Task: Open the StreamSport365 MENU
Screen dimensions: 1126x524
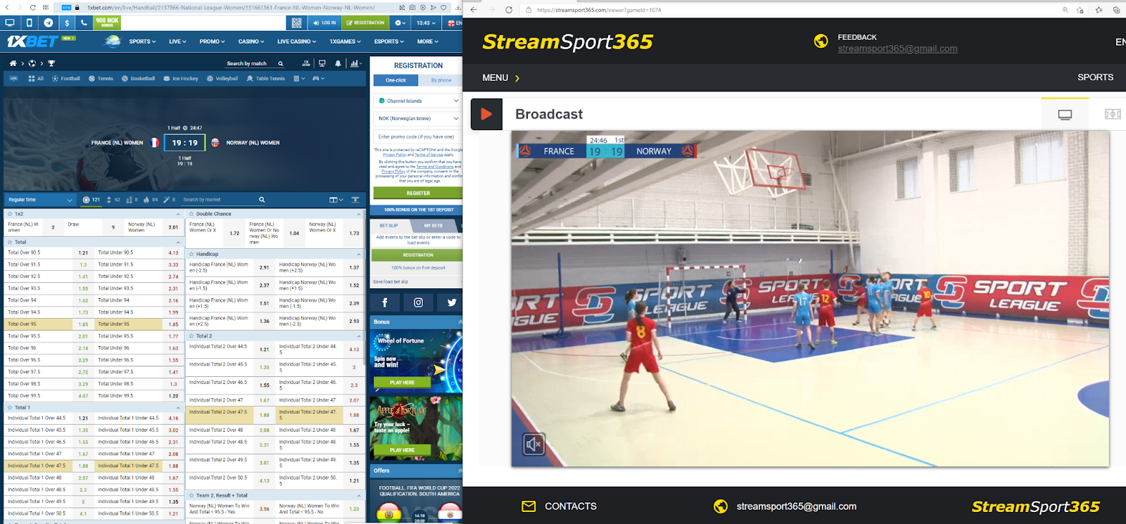Action: pos(501,77)
